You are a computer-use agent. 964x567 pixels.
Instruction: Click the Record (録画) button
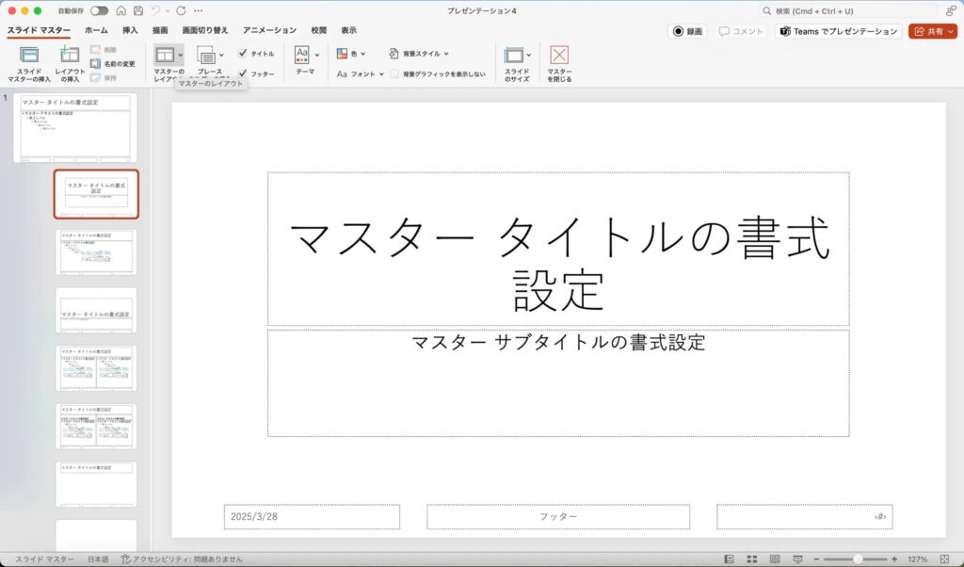(687, 31)
